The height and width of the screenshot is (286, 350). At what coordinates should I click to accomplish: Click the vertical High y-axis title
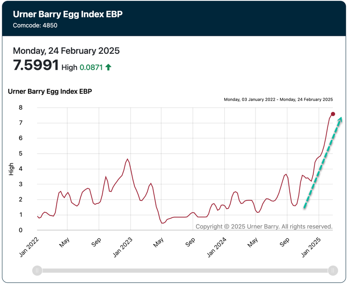[11, 169]
